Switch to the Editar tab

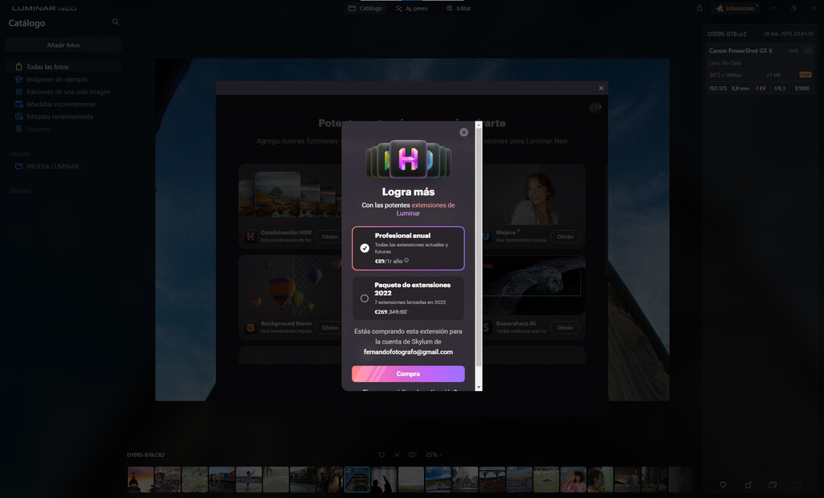458,8
